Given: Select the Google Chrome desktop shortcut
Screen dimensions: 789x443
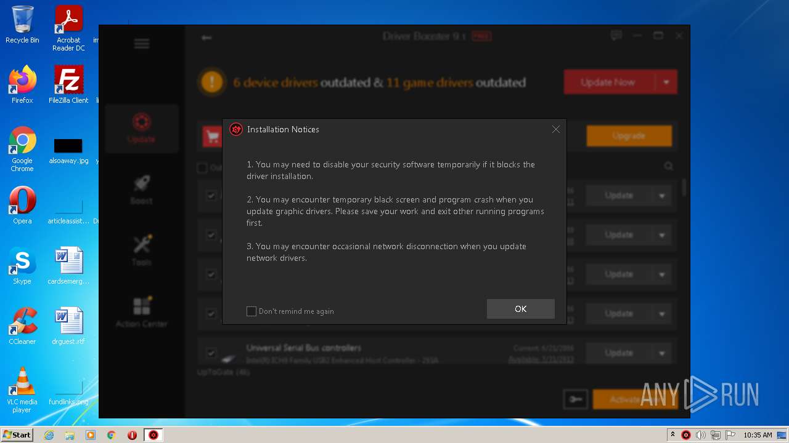Looking at the screenshot, I should (x=22, y=149).
